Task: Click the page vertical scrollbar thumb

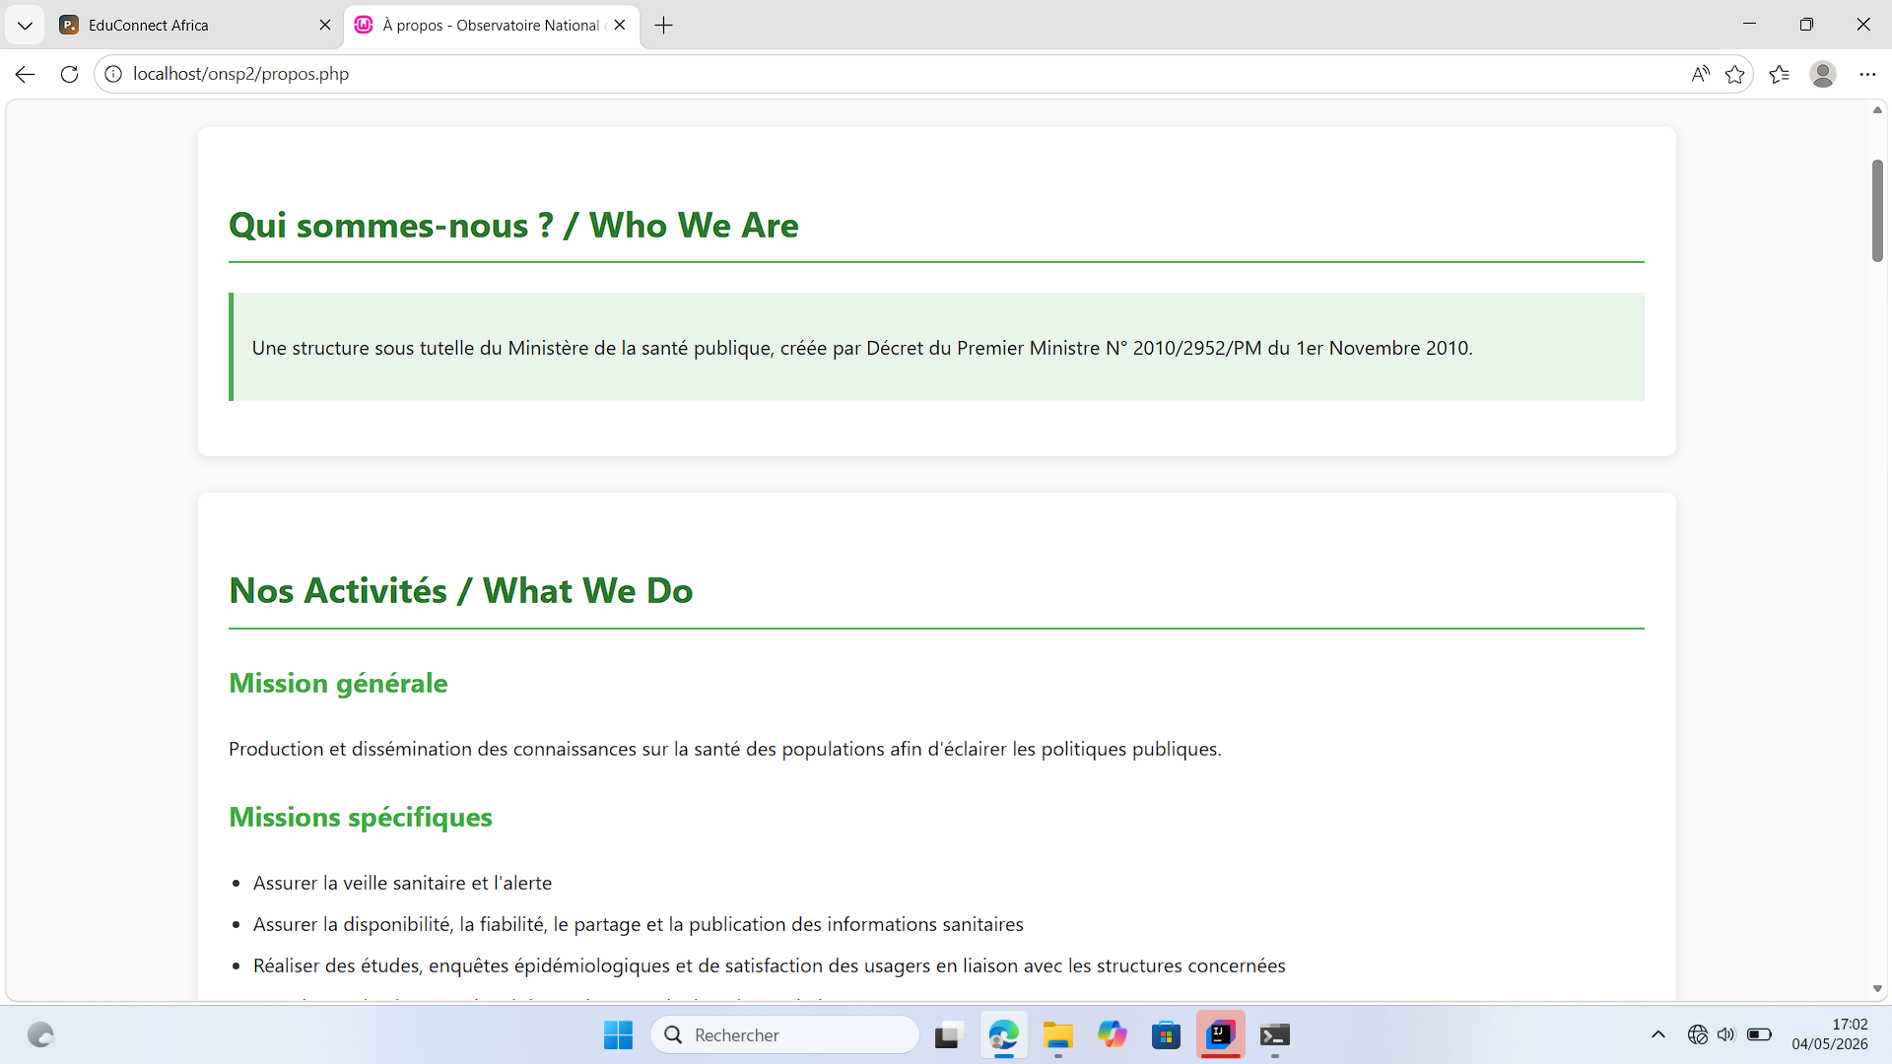Action: click(1877, 210)
